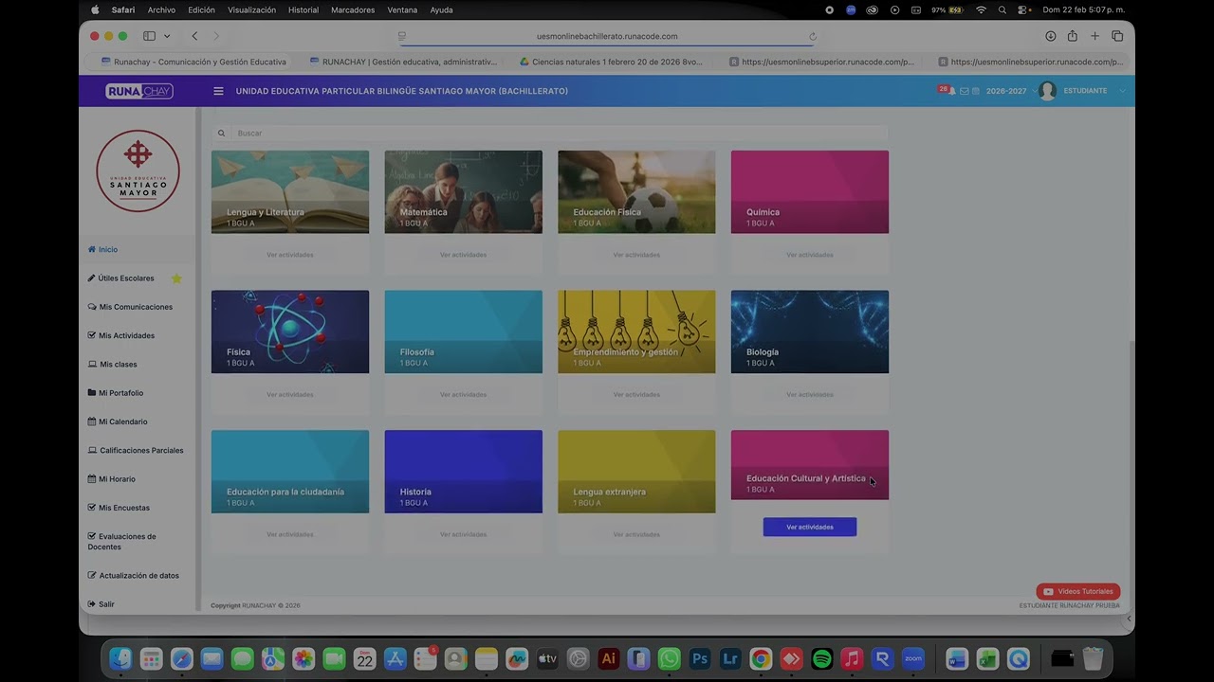Open WhatsApp from the Dock
The image size is (1214, 682).
[670, 658]
